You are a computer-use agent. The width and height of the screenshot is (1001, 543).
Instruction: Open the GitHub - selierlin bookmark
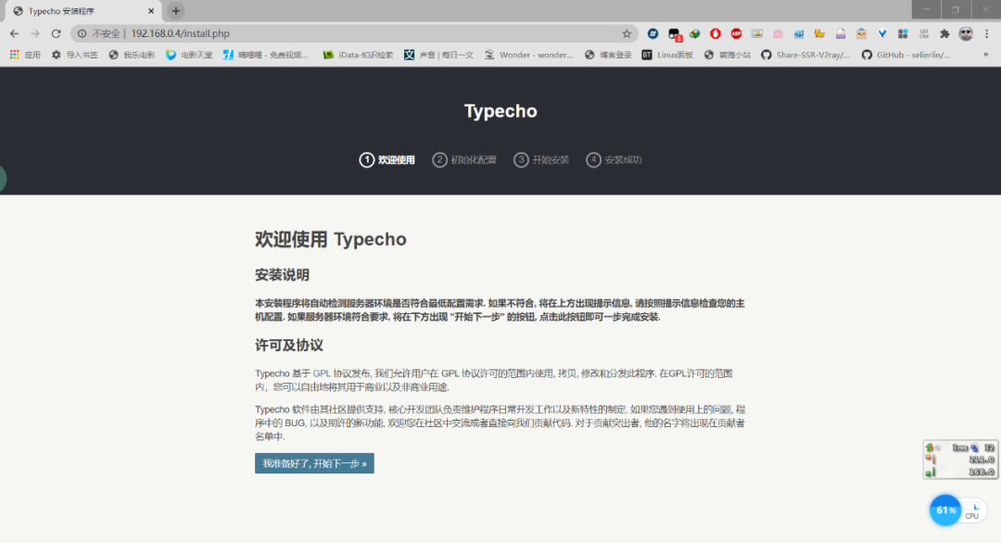(906, 55)
